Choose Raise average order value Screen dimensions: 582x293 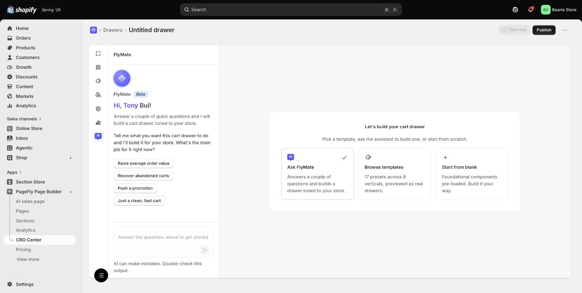tap(143, 163)
